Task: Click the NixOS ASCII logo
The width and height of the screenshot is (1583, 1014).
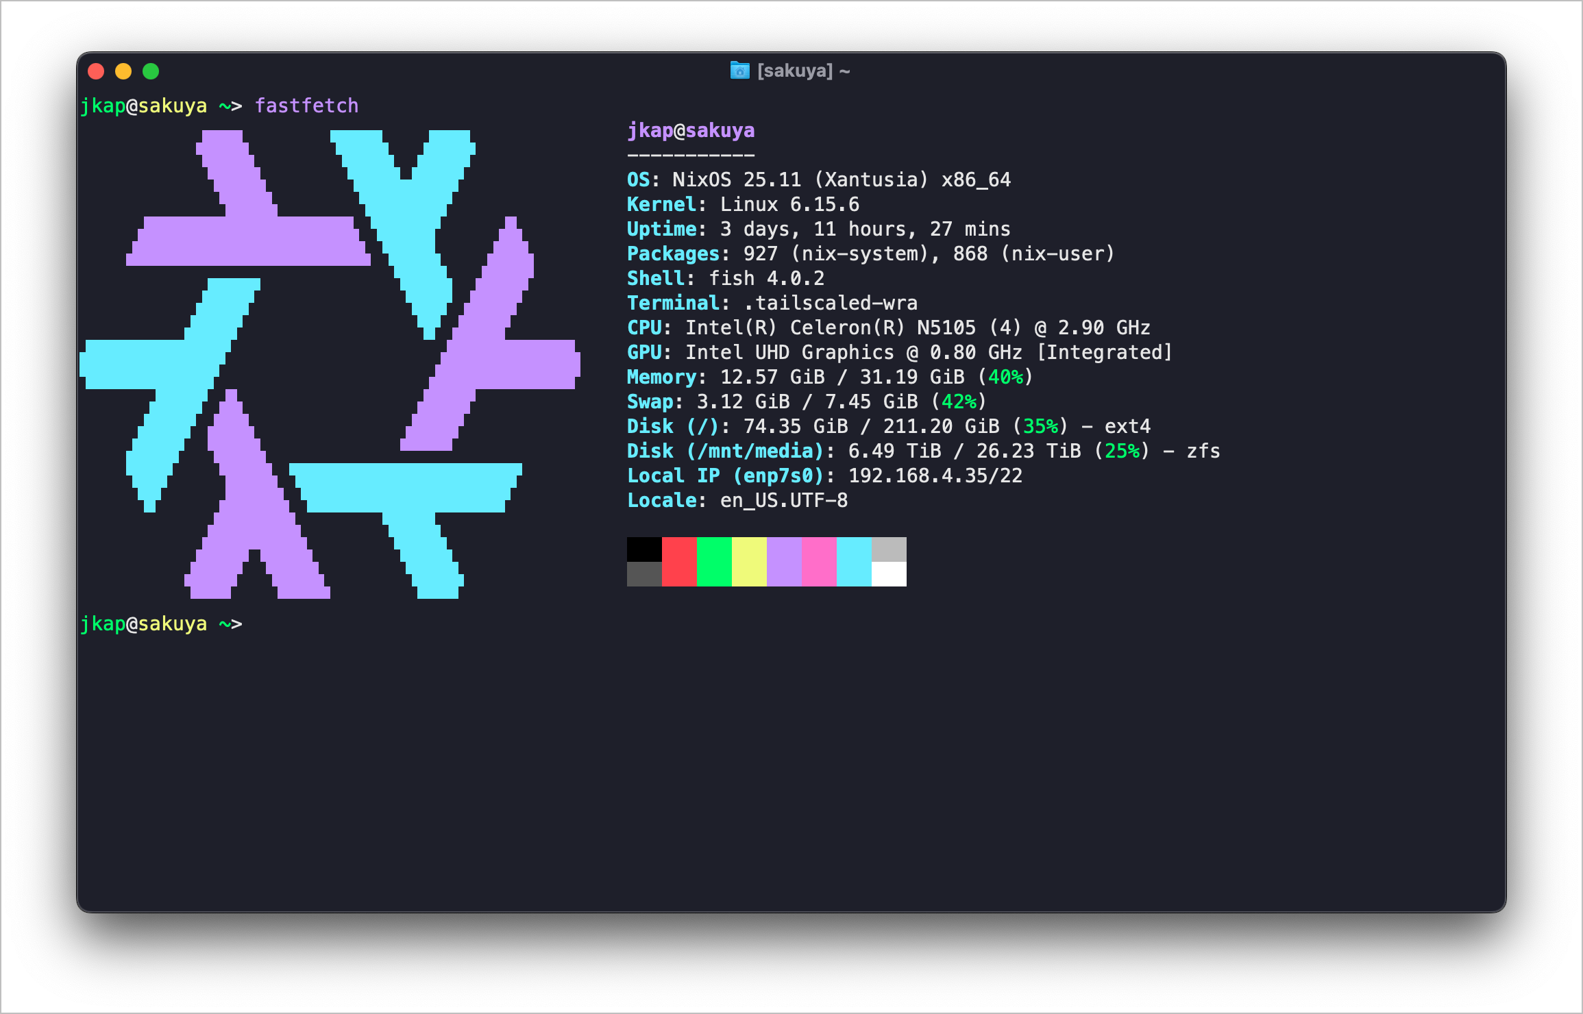Action: 330,364
